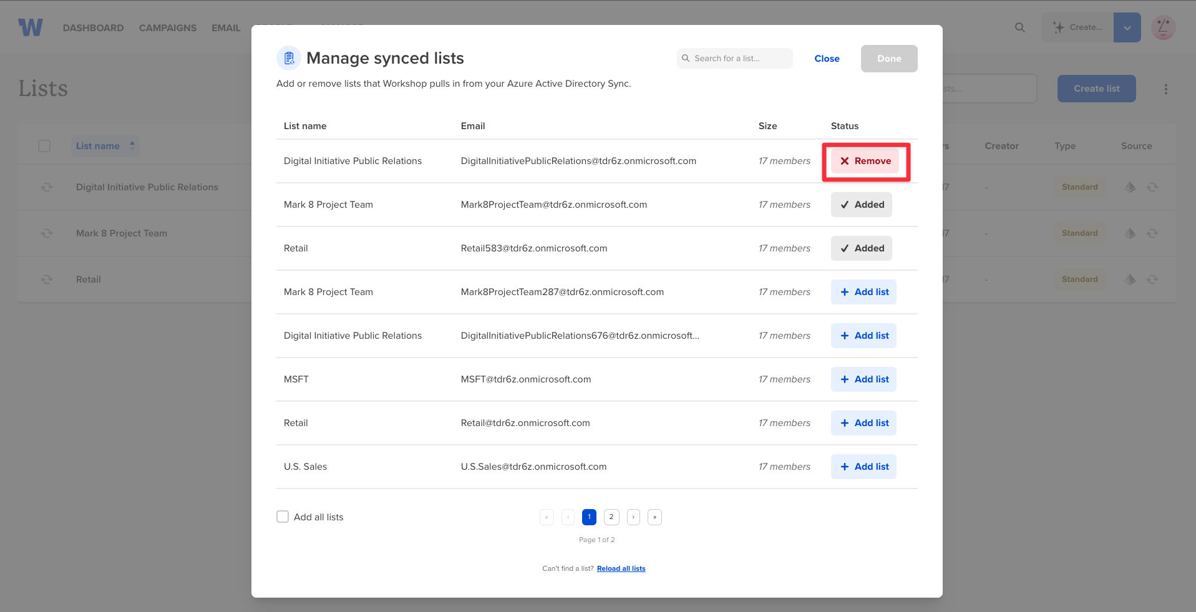Image resolution: width=1196 pixels, height=612 pixels.
Task: Check the Add all lists checkbox
Action: [282, 517]
